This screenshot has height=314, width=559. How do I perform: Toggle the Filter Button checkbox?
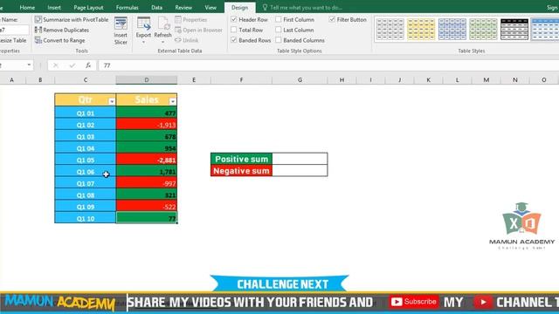(x=332, y=19)
